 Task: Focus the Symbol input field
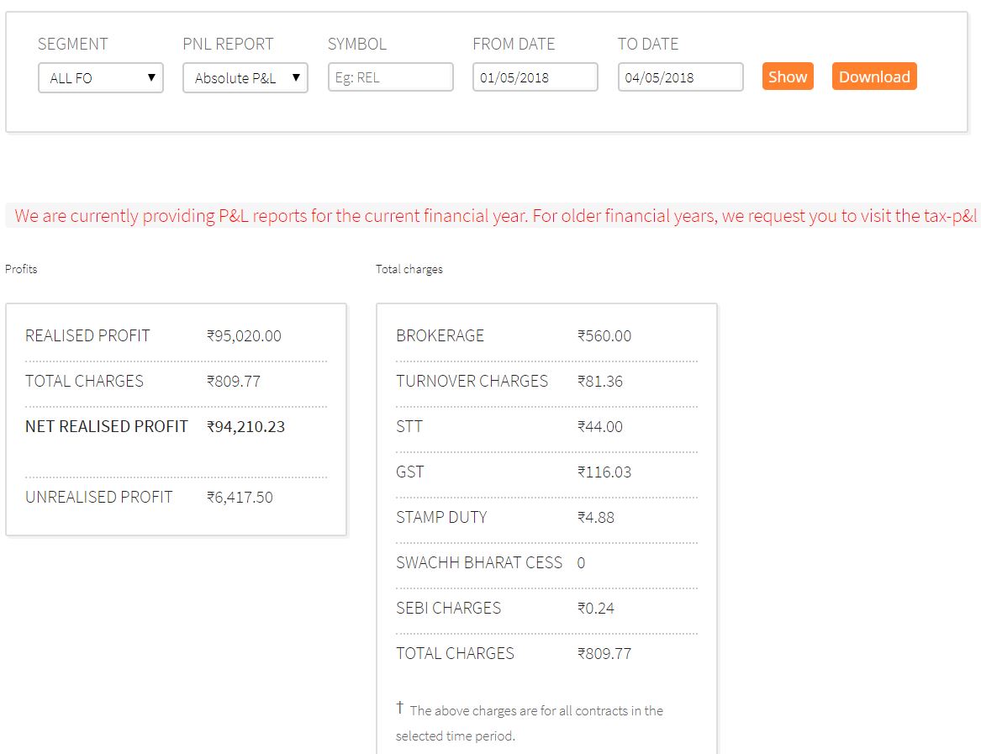tap(390, 77)
